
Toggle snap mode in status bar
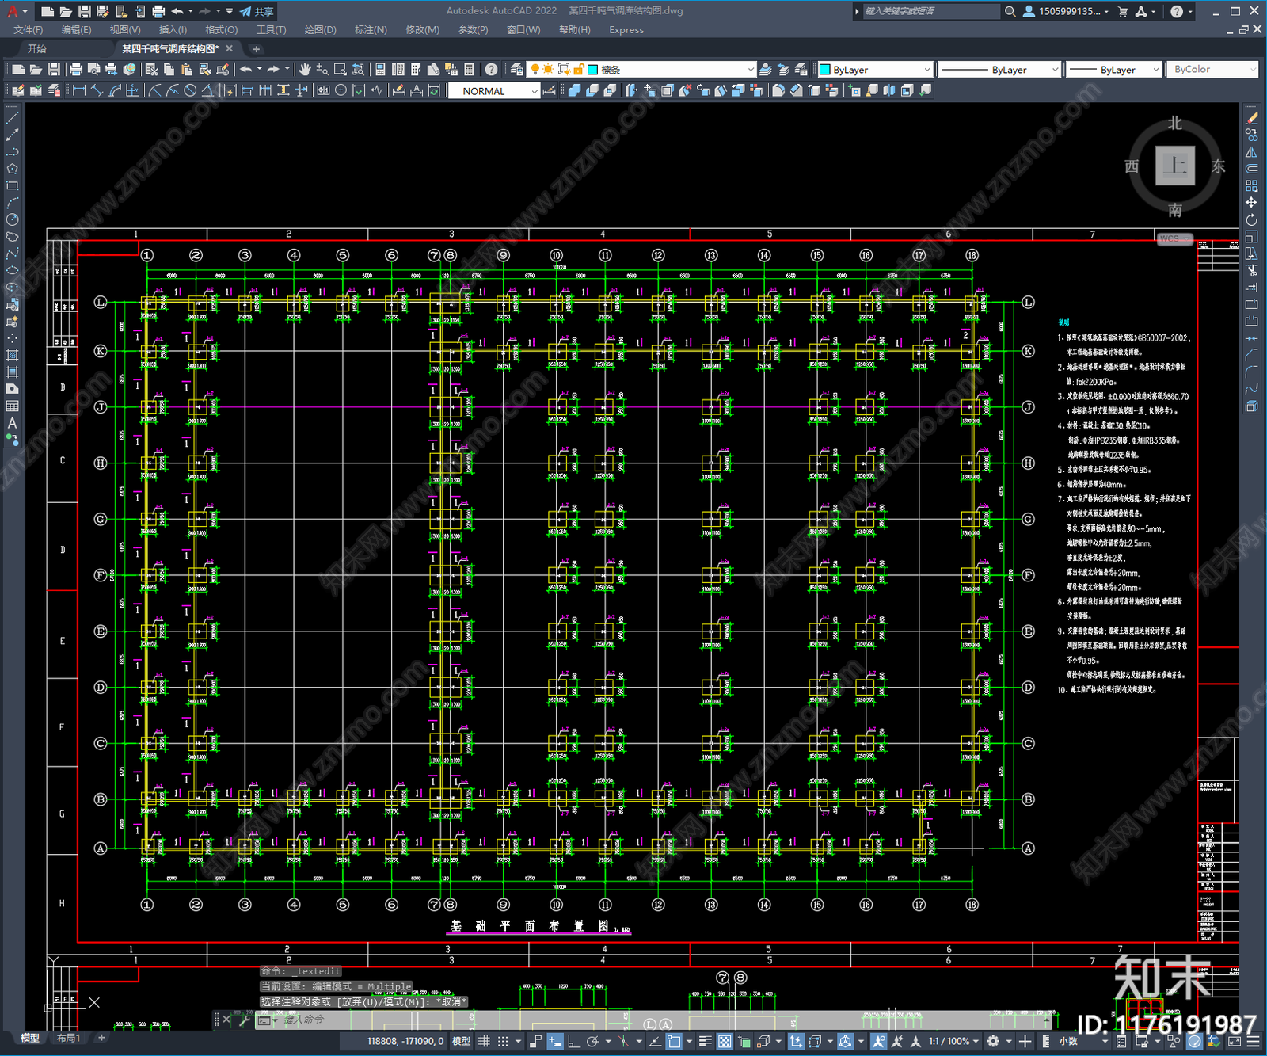pyautogui.click(x=503, y=1041)
